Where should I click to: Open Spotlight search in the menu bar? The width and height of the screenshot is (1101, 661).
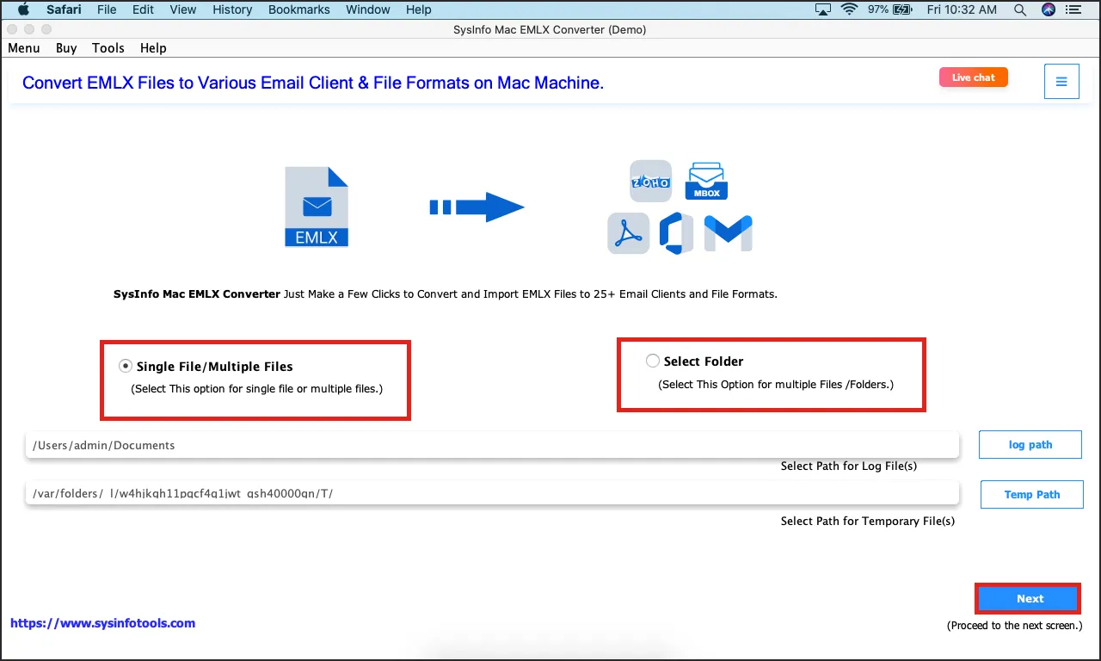tap(1020, 9)
